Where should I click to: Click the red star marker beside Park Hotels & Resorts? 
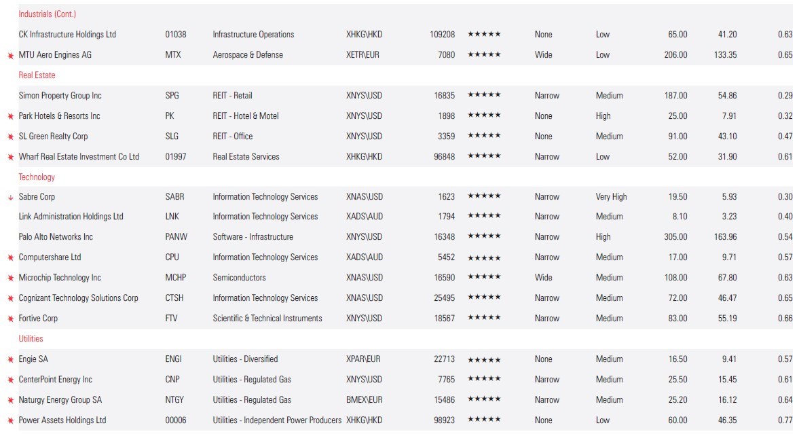(10, 116)
